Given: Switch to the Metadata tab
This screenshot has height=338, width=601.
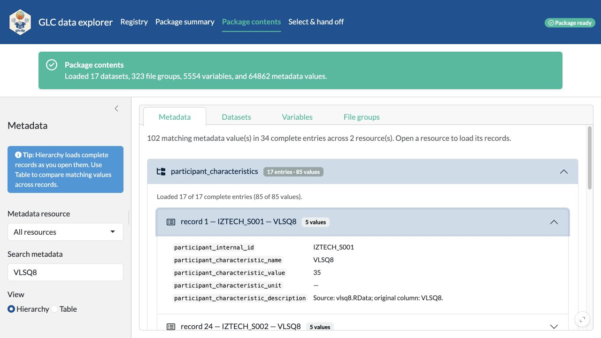Looking at the screenshot, I should (175, 117).
